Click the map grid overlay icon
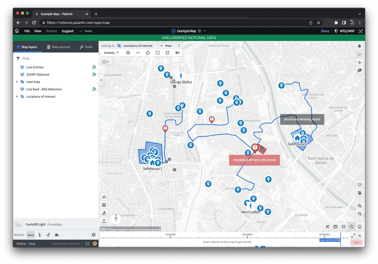This screenshot has width=378, height=264. 104,205
